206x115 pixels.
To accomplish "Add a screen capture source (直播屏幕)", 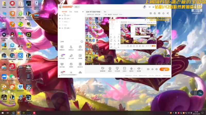I will point(102,69).
